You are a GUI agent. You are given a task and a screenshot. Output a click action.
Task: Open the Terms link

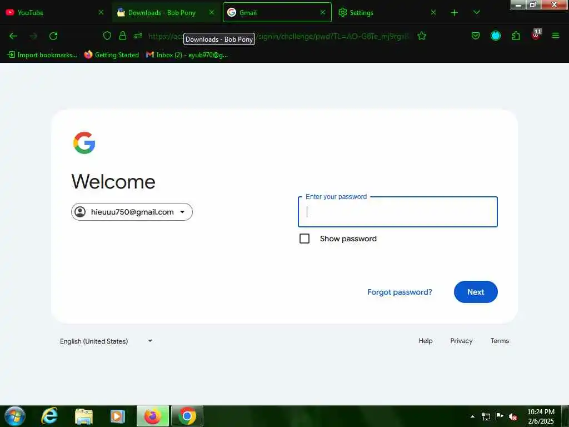500,341
